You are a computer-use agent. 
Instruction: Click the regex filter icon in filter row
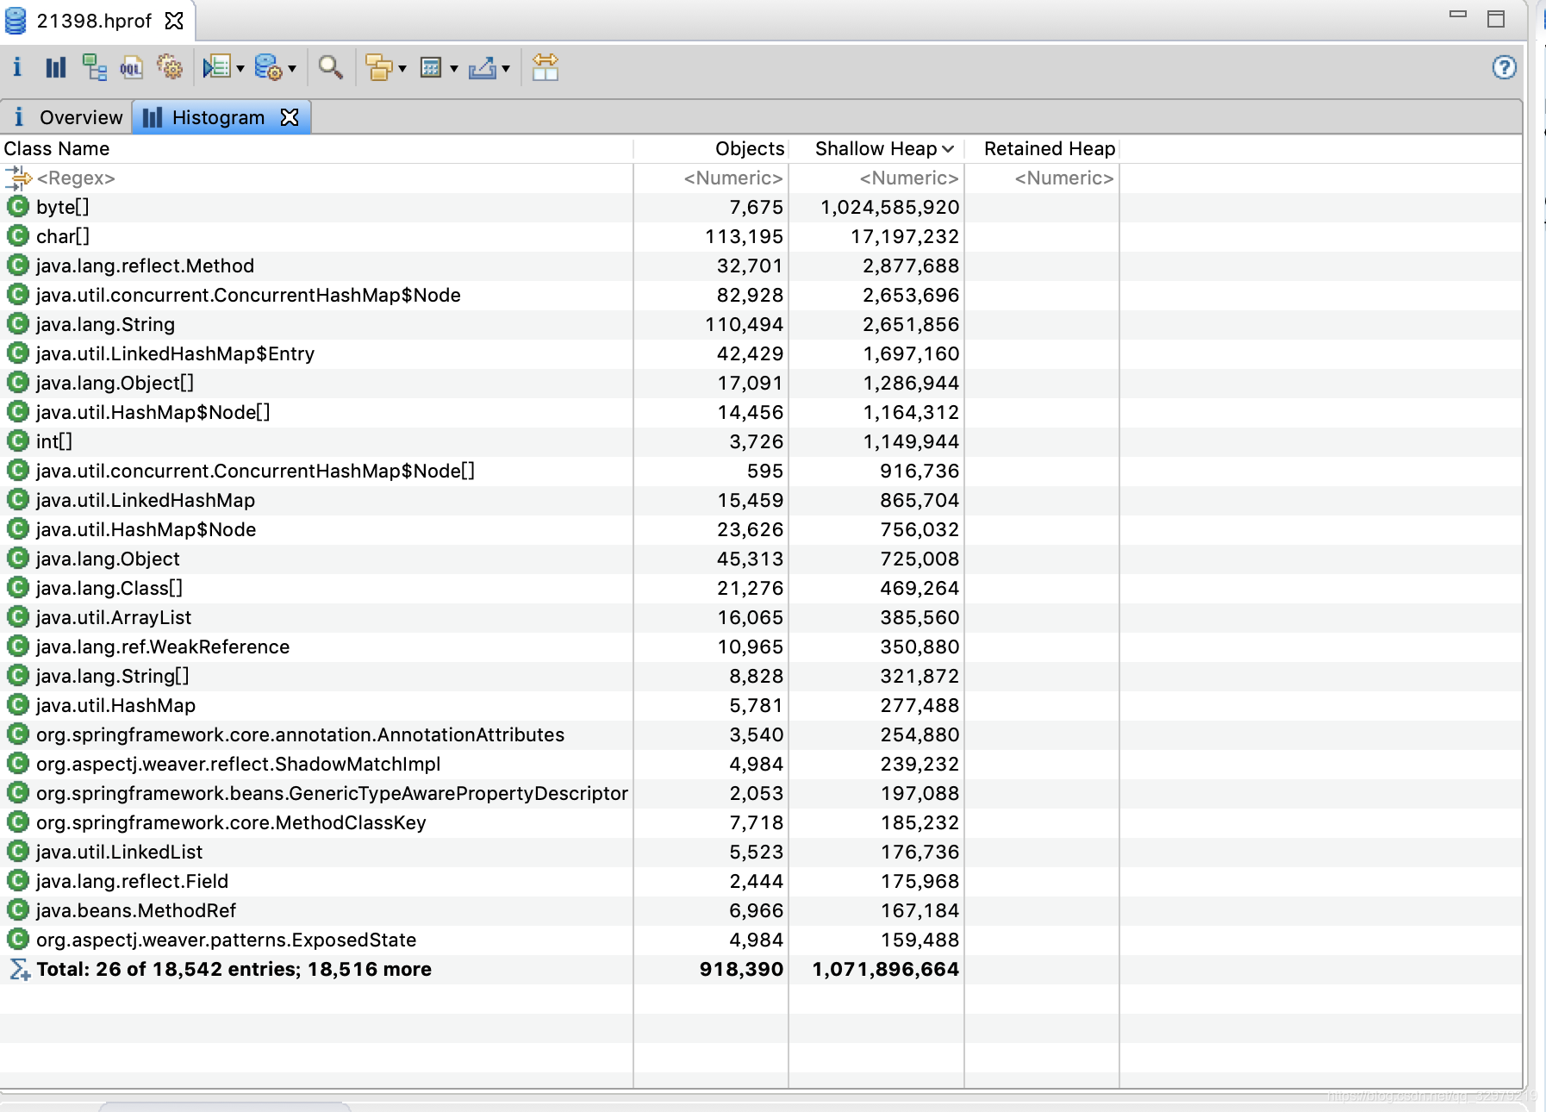[x=18, y=178]
